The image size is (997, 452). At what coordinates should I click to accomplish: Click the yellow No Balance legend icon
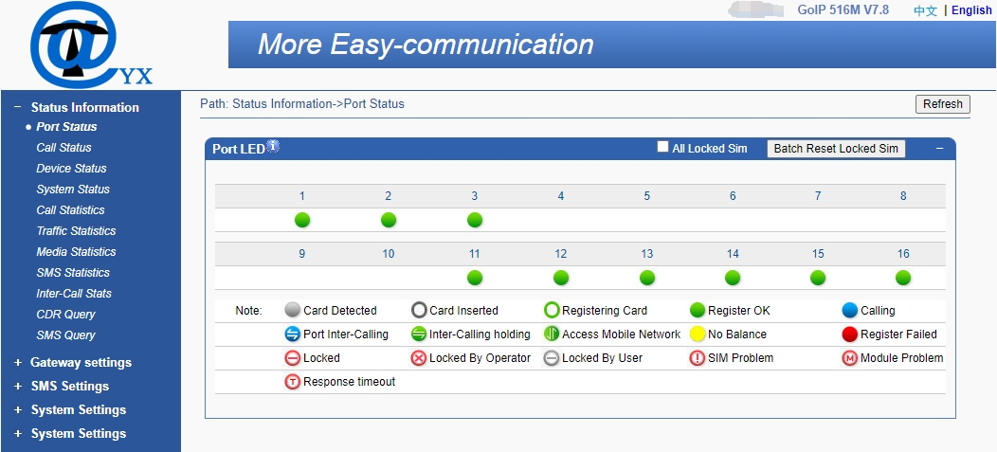pyautogui.click(x=698, y=334)
